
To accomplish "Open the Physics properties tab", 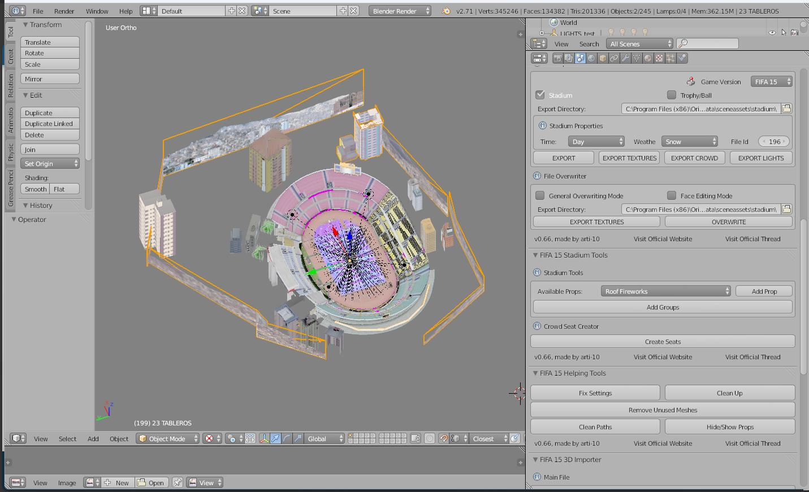I will coord(682,58).
